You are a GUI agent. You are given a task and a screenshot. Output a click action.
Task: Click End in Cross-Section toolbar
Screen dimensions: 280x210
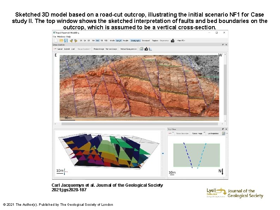[x=73, y=49]
